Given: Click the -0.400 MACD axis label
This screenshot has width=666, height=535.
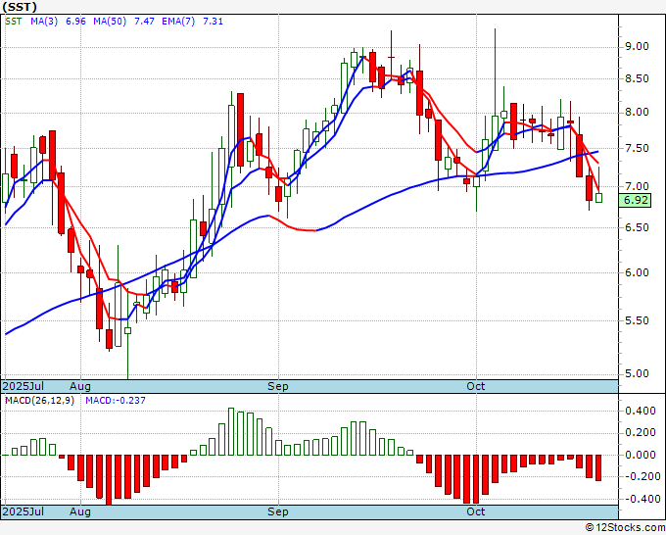Looking at the screenshot, I should click(x=641, y=499).
